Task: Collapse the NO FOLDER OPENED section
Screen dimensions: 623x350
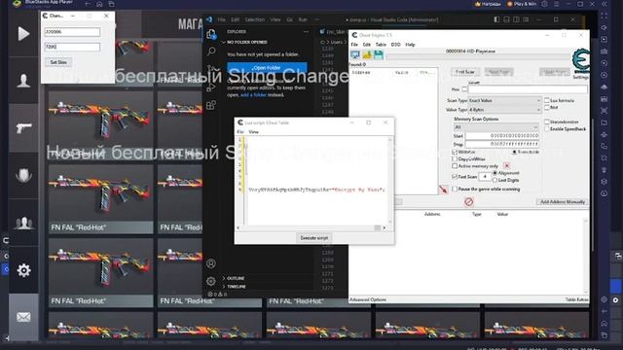Action: coord(246,42)
